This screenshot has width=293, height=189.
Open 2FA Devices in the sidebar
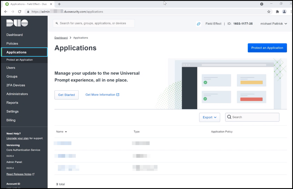pos(16,85)
